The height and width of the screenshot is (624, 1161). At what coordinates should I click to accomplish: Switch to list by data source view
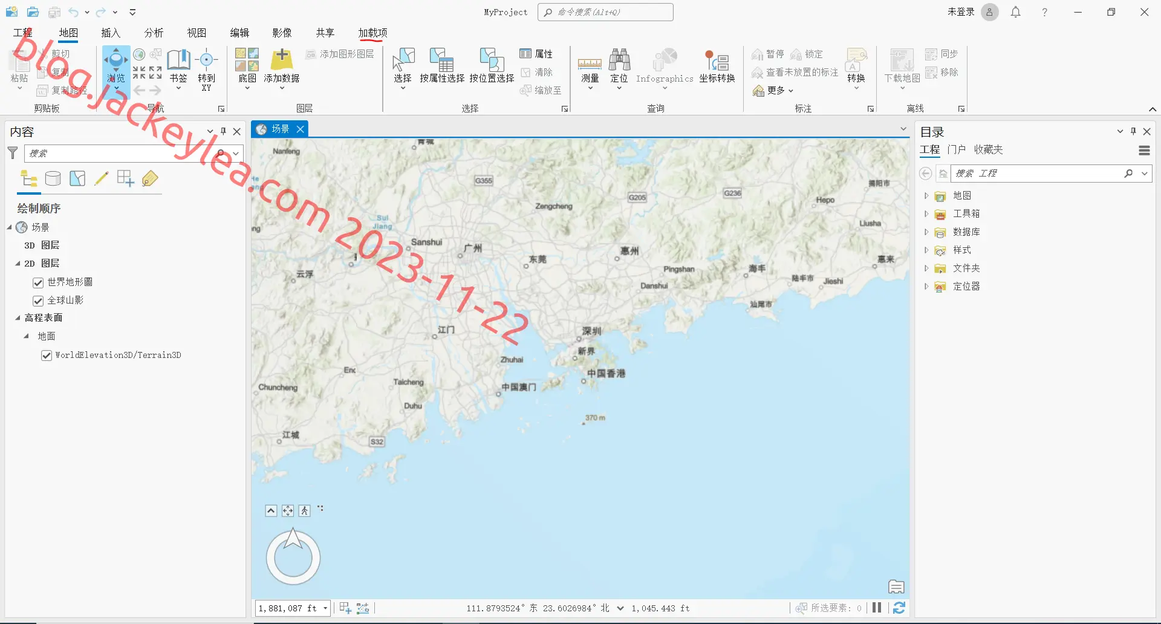point(53,178)
